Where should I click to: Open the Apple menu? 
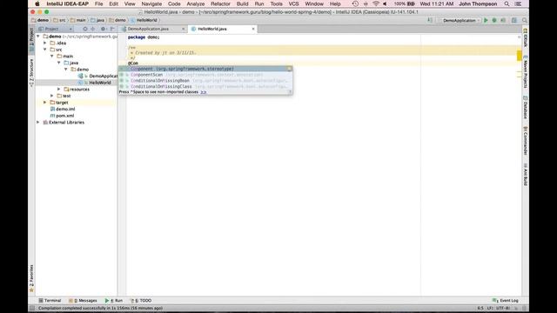(x=37, y=3)
